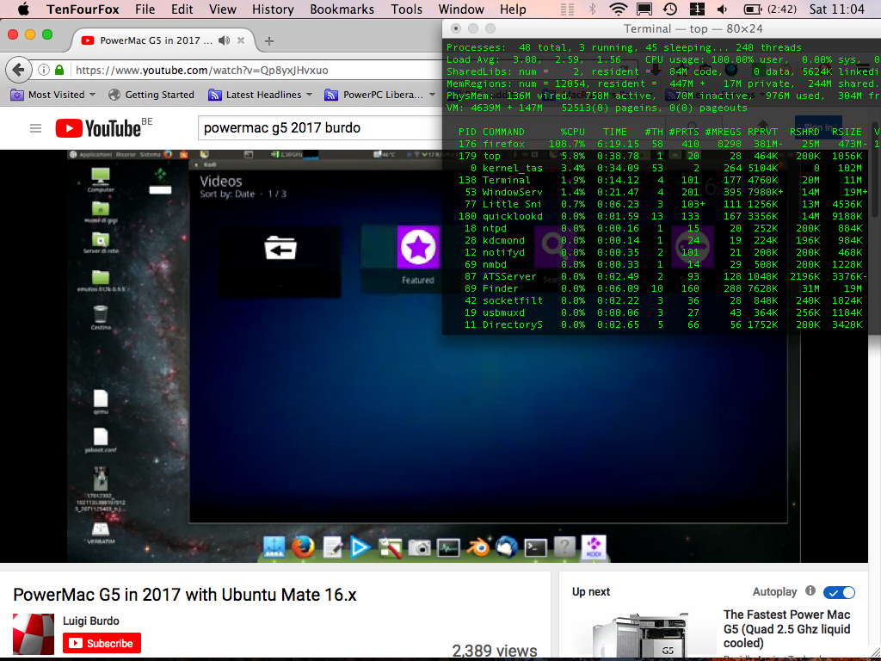
Task: Open the Apple menu
Action: coord(23,9)
